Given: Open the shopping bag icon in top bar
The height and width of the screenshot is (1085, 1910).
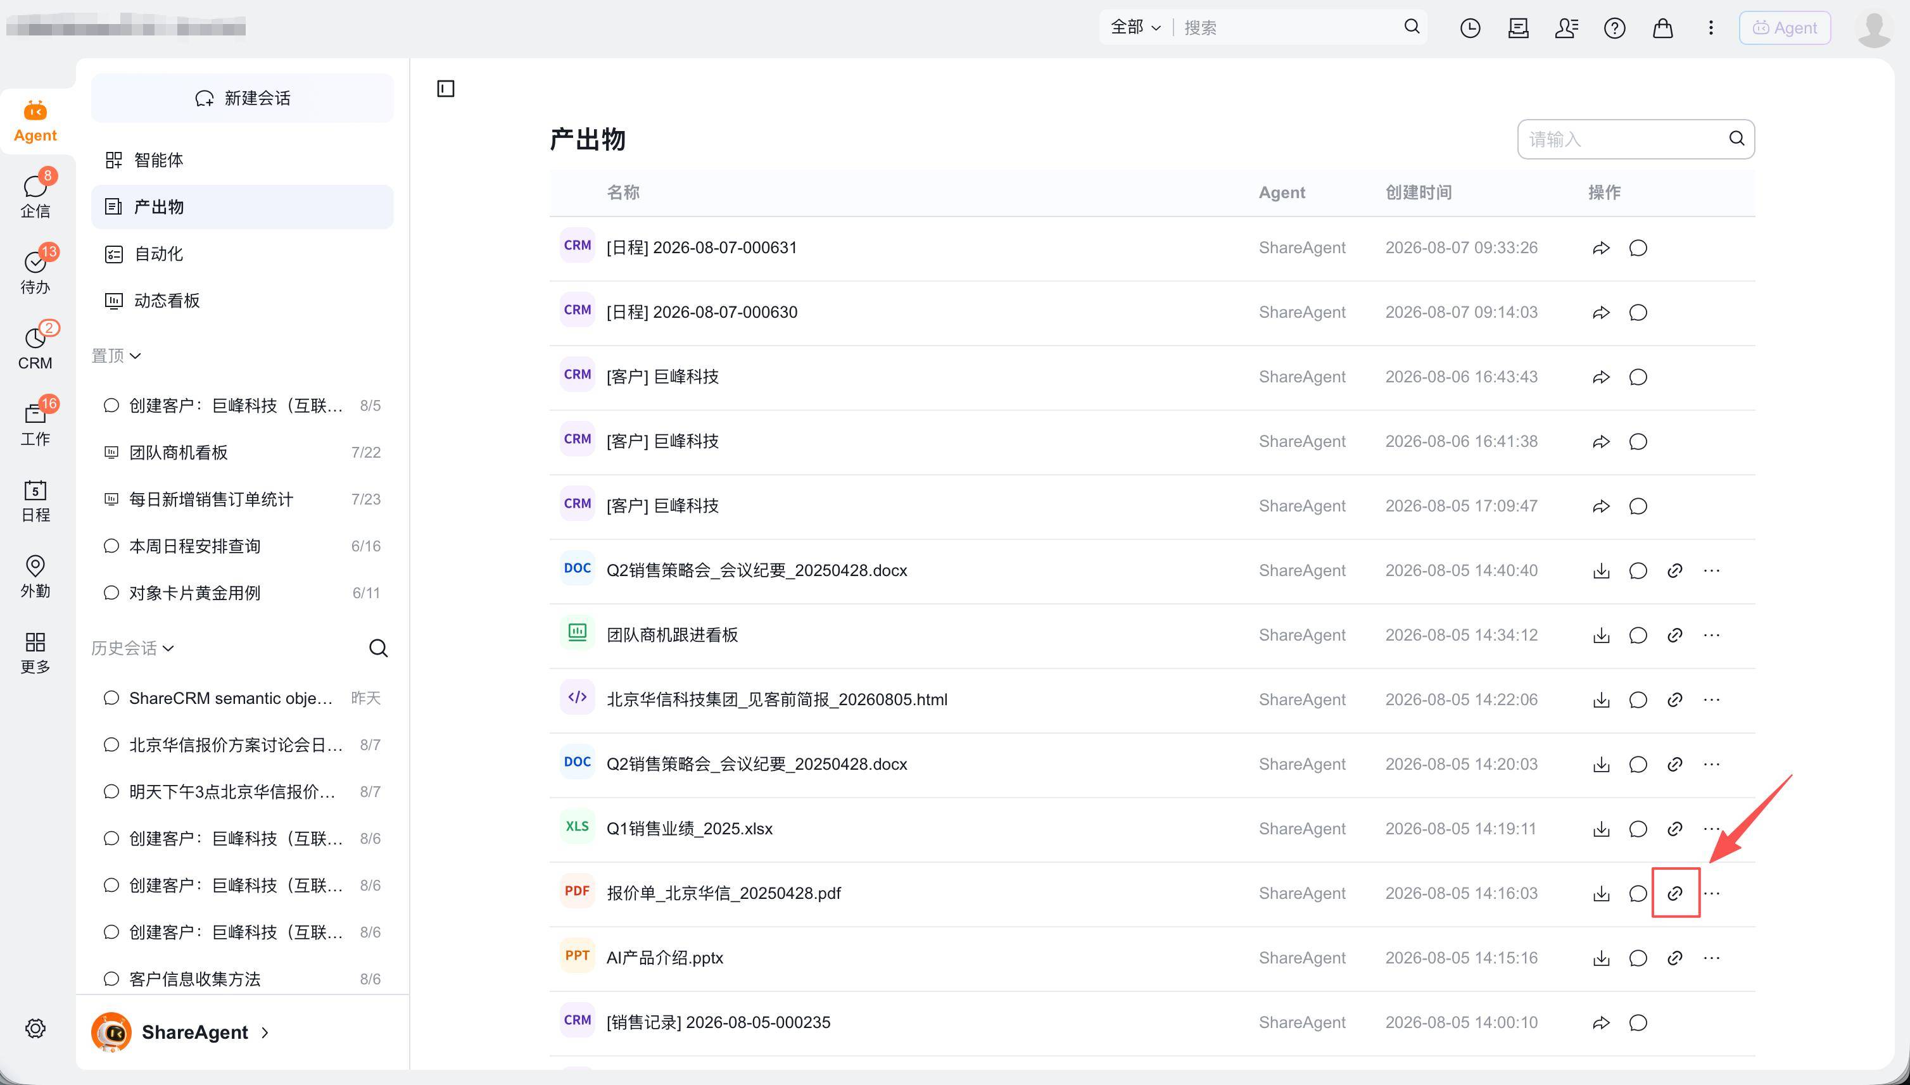Looking at the screenshot, I should pos(1662,28).
